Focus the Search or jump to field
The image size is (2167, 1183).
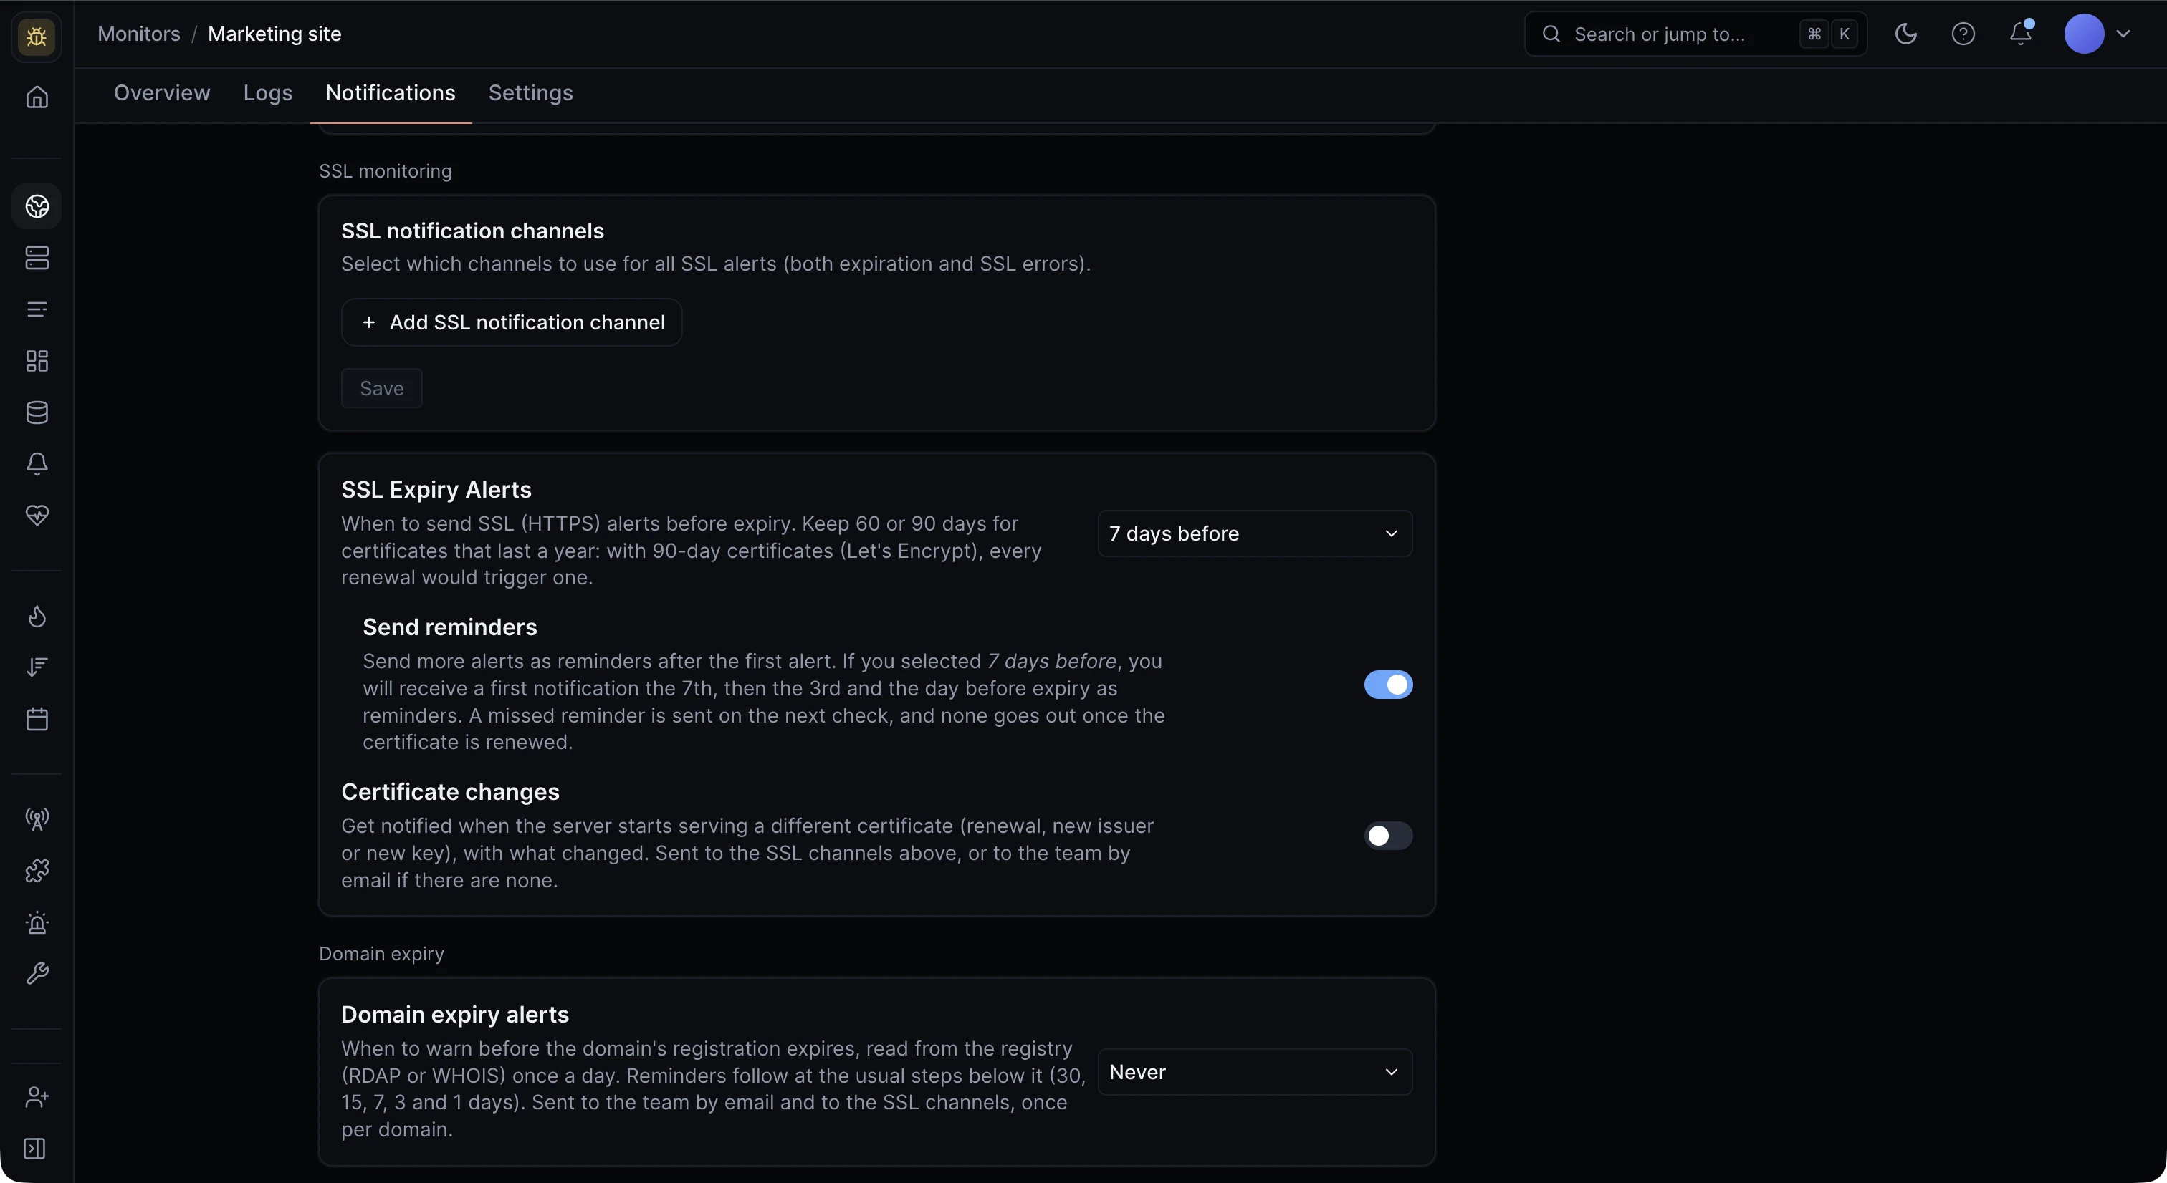coord(1695,34)
